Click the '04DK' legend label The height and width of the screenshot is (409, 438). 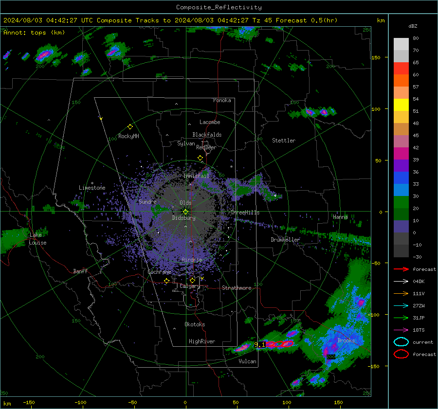(419, 282)
